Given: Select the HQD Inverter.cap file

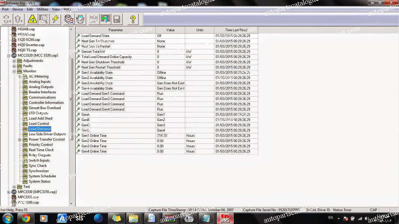Looking at the screenshot, I should point(31,45).
